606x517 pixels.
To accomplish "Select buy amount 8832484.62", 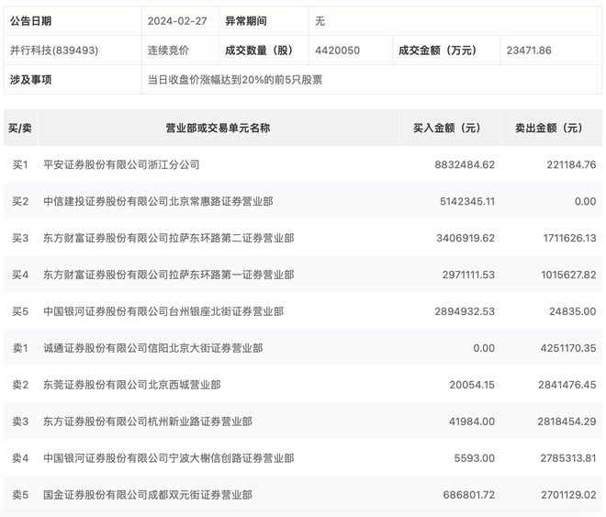I will (x=465, y=164).
